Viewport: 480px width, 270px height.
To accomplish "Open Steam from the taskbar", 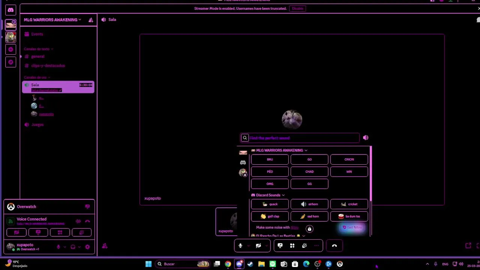I will click(x=250, y=264).
